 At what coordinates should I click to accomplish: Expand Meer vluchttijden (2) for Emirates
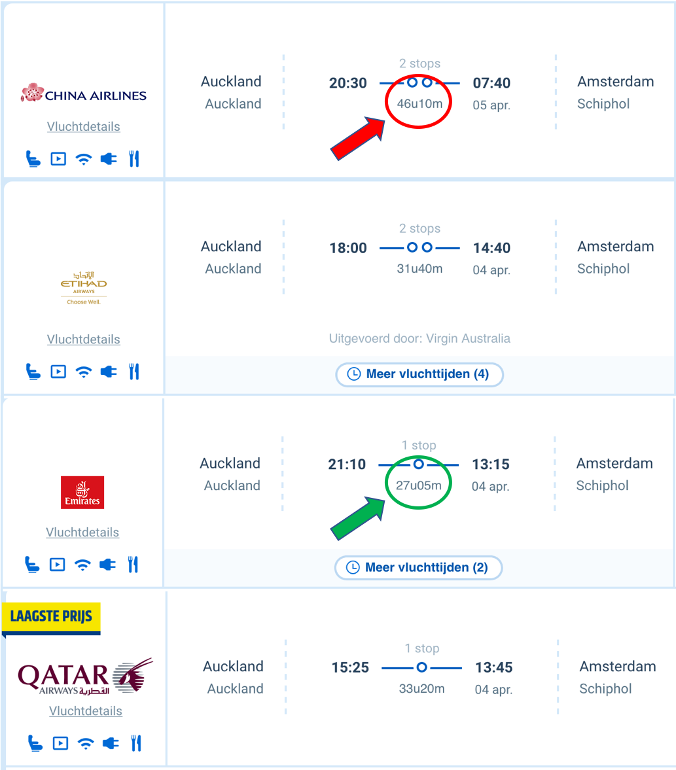[x=418, y=567]
